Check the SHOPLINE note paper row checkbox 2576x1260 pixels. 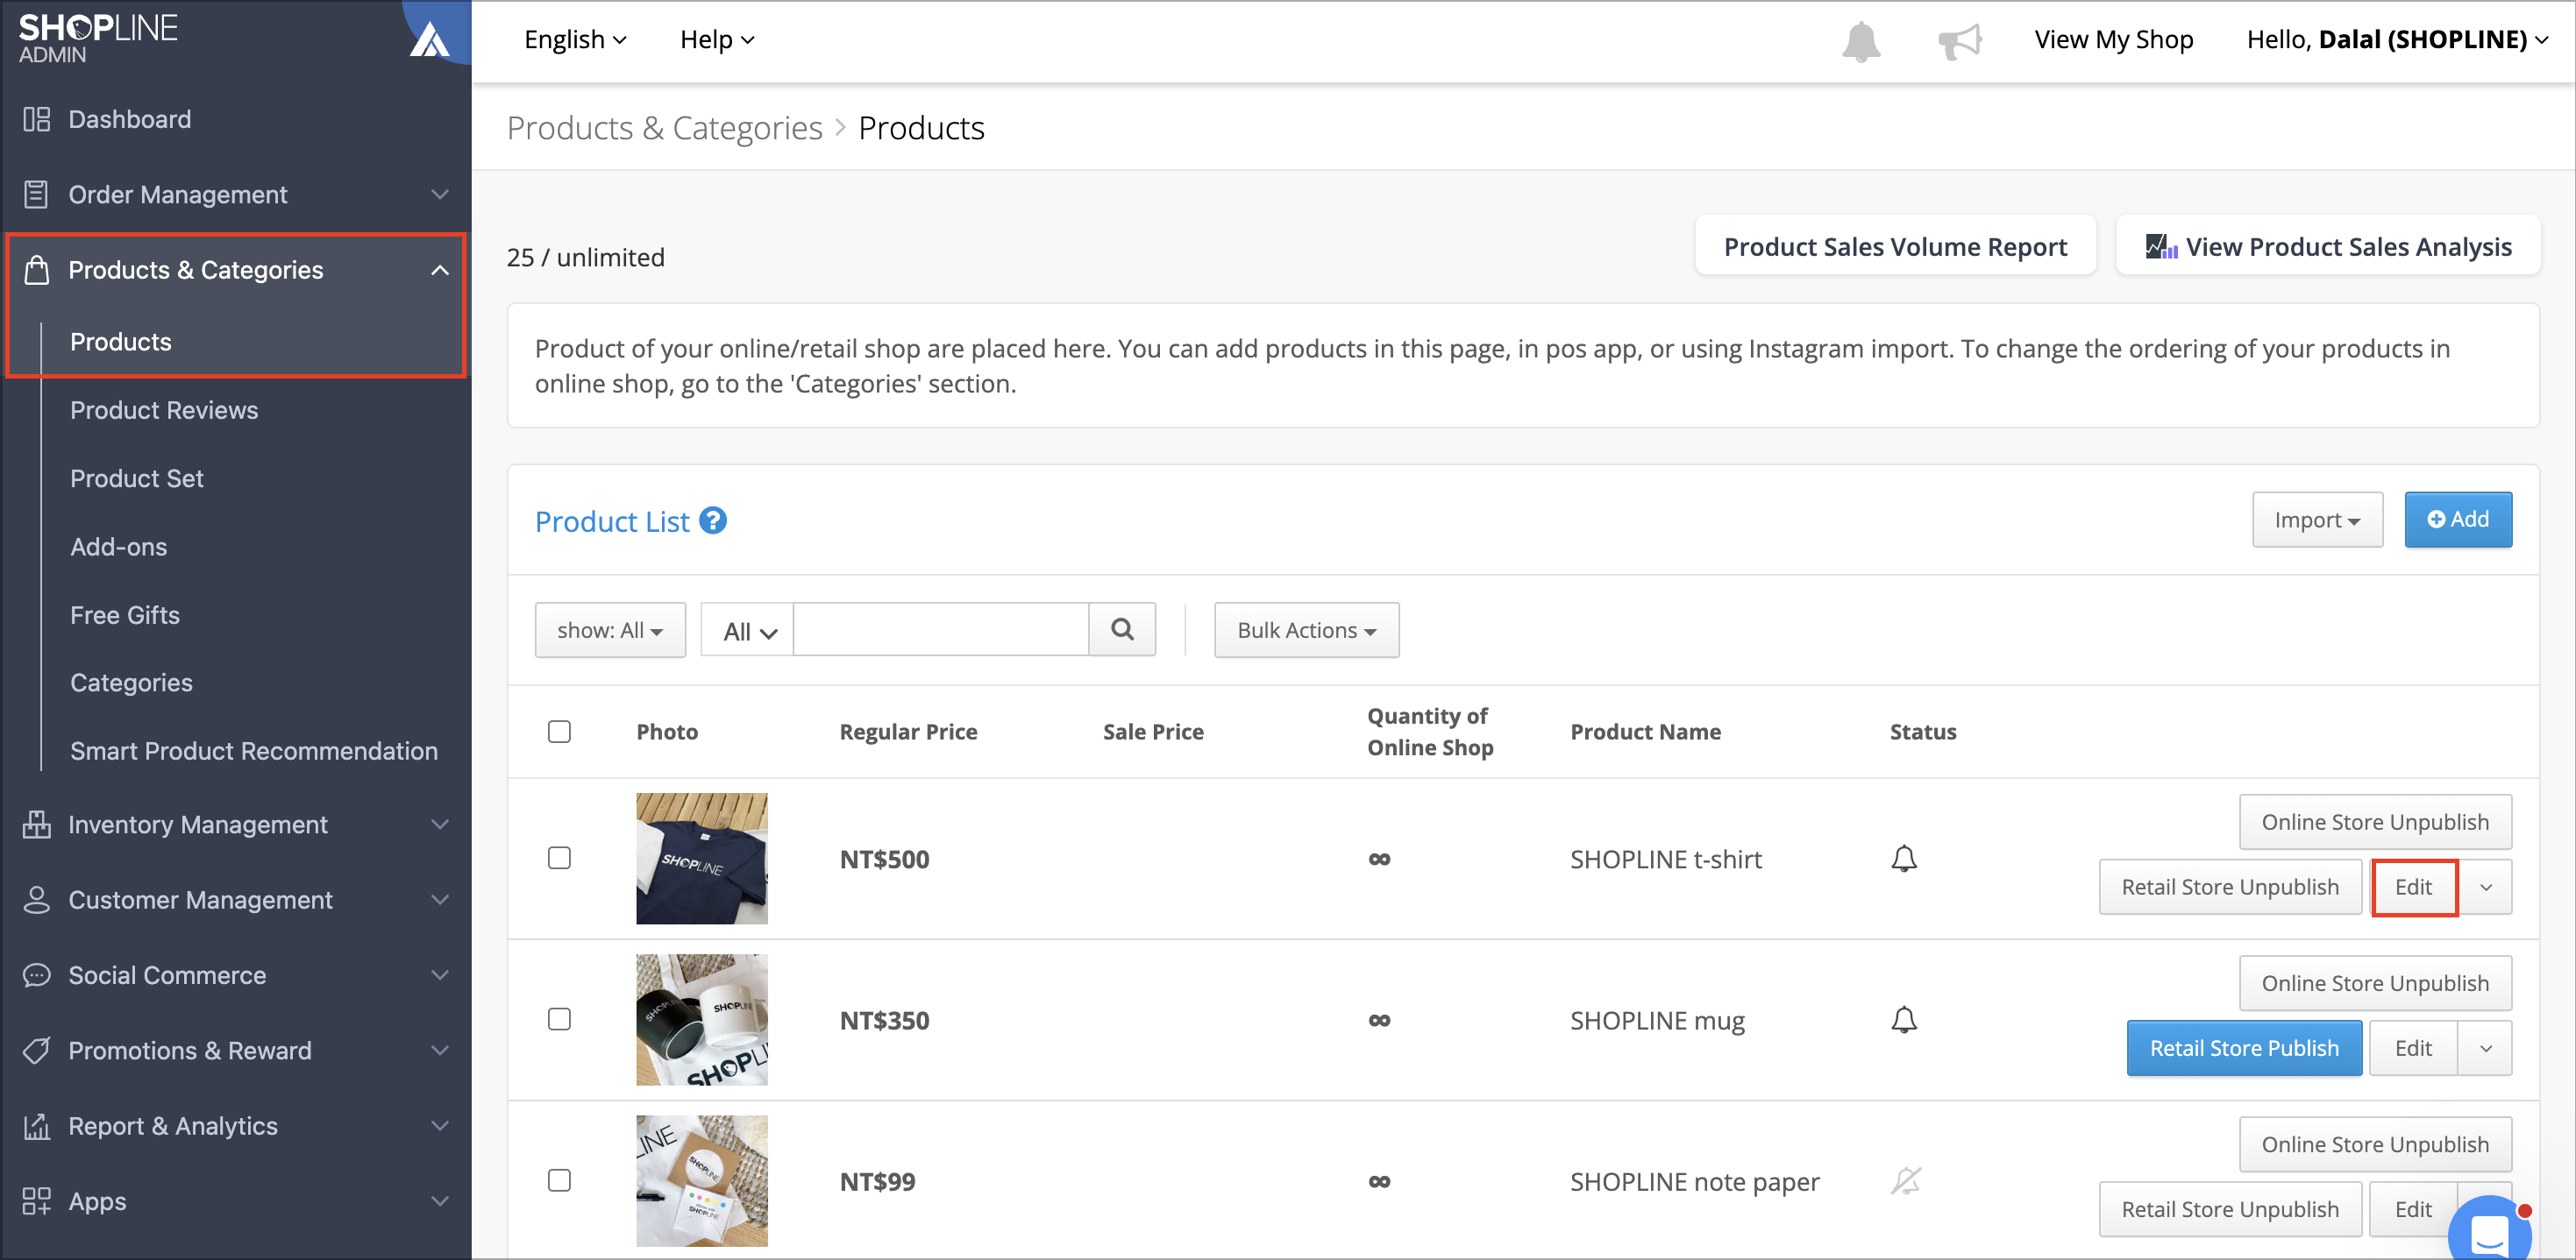coord(559,1180)
